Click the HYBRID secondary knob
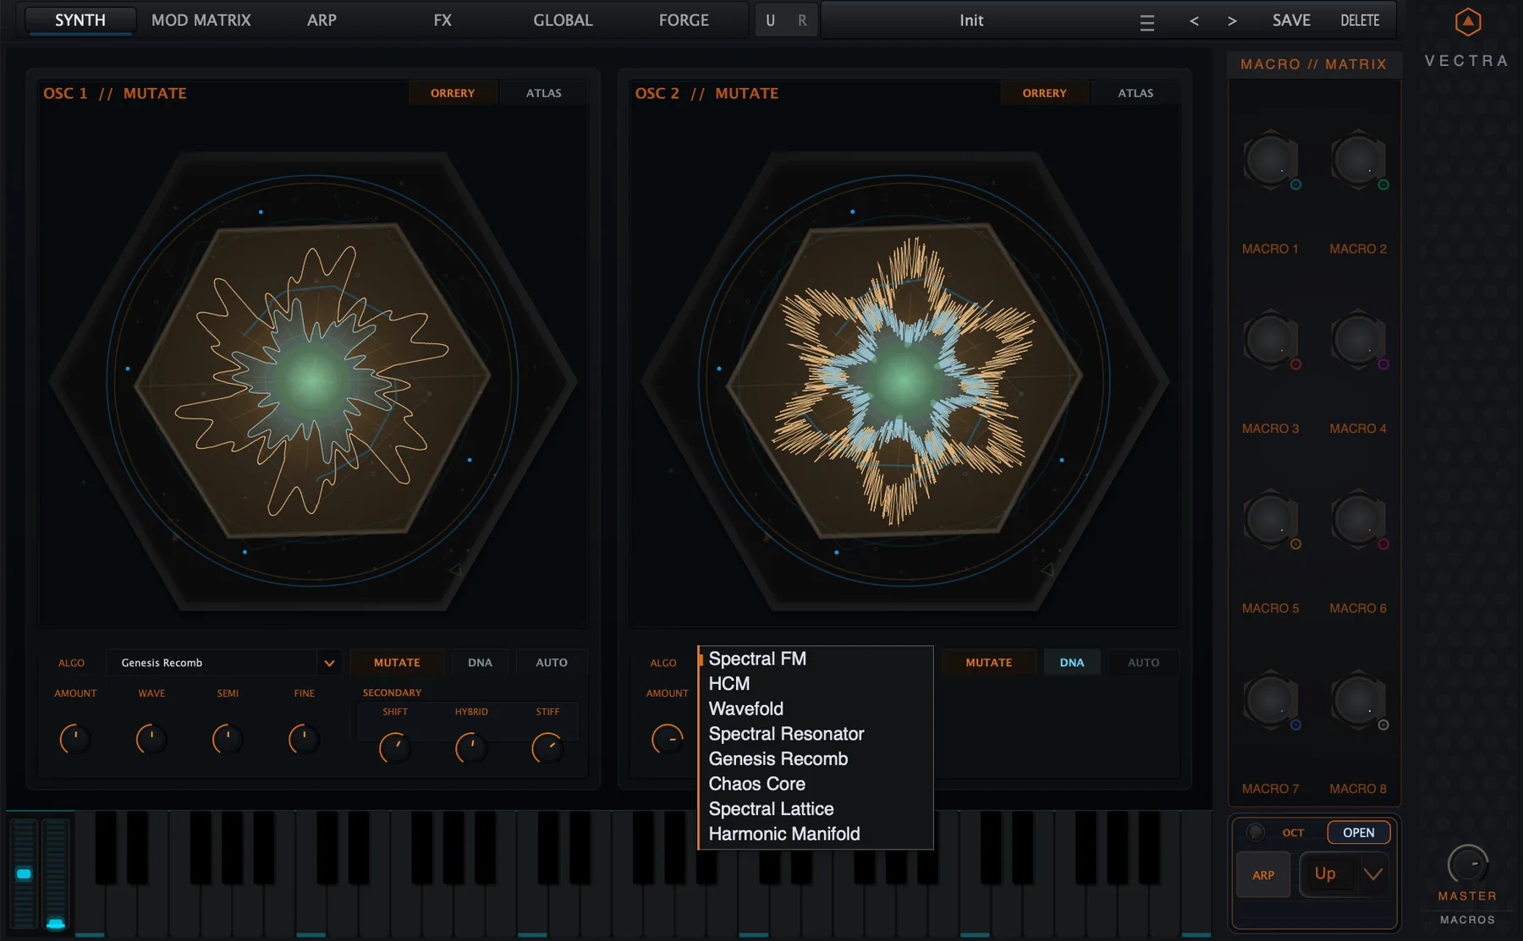1523x941 pixels. point(470,747)
